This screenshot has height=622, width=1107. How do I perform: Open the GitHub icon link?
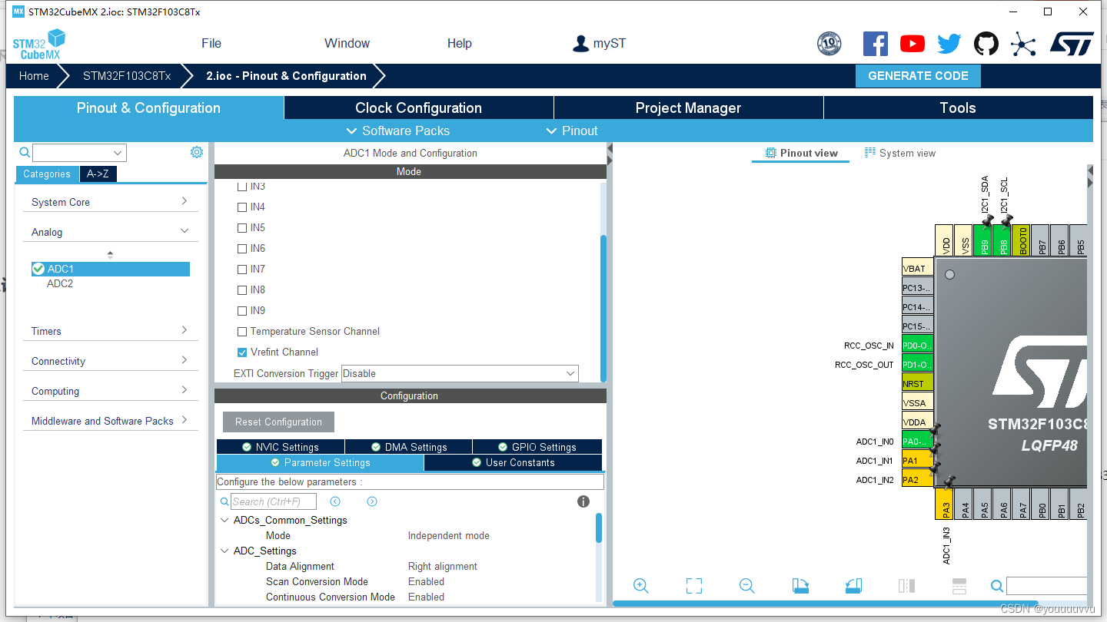(986, 44)
